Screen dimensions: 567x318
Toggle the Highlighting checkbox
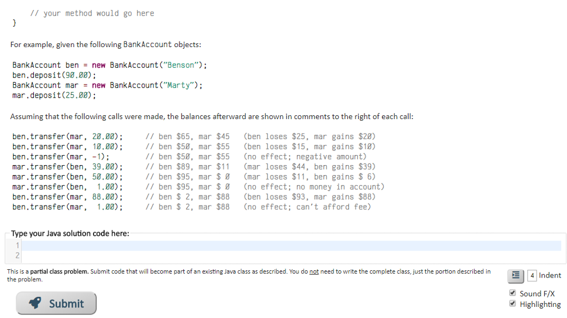(512, 303)
